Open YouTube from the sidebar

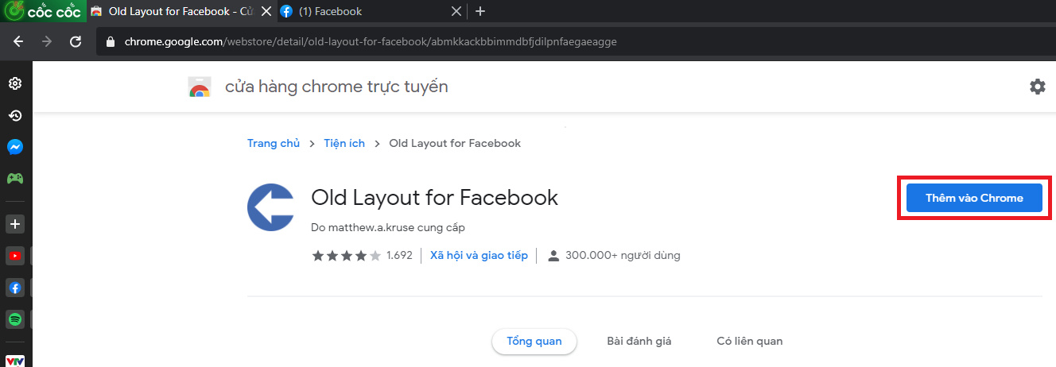(x=15, y=256)
